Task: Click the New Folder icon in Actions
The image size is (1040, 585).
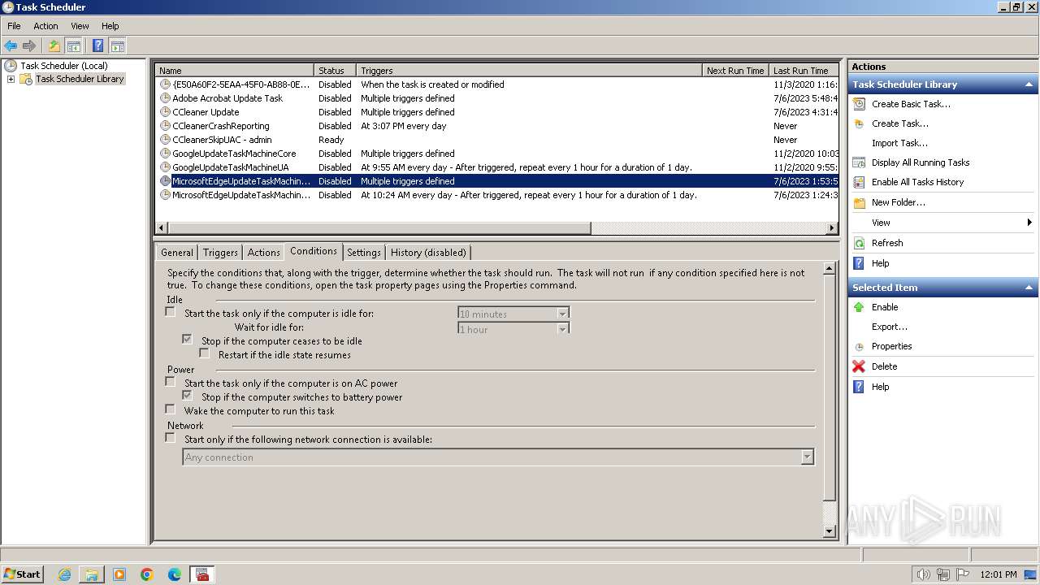Action: point(859,202)
